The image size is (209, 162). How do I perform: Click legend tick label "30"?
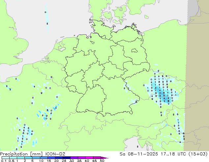pyautogui.click(x=72, y=161)
